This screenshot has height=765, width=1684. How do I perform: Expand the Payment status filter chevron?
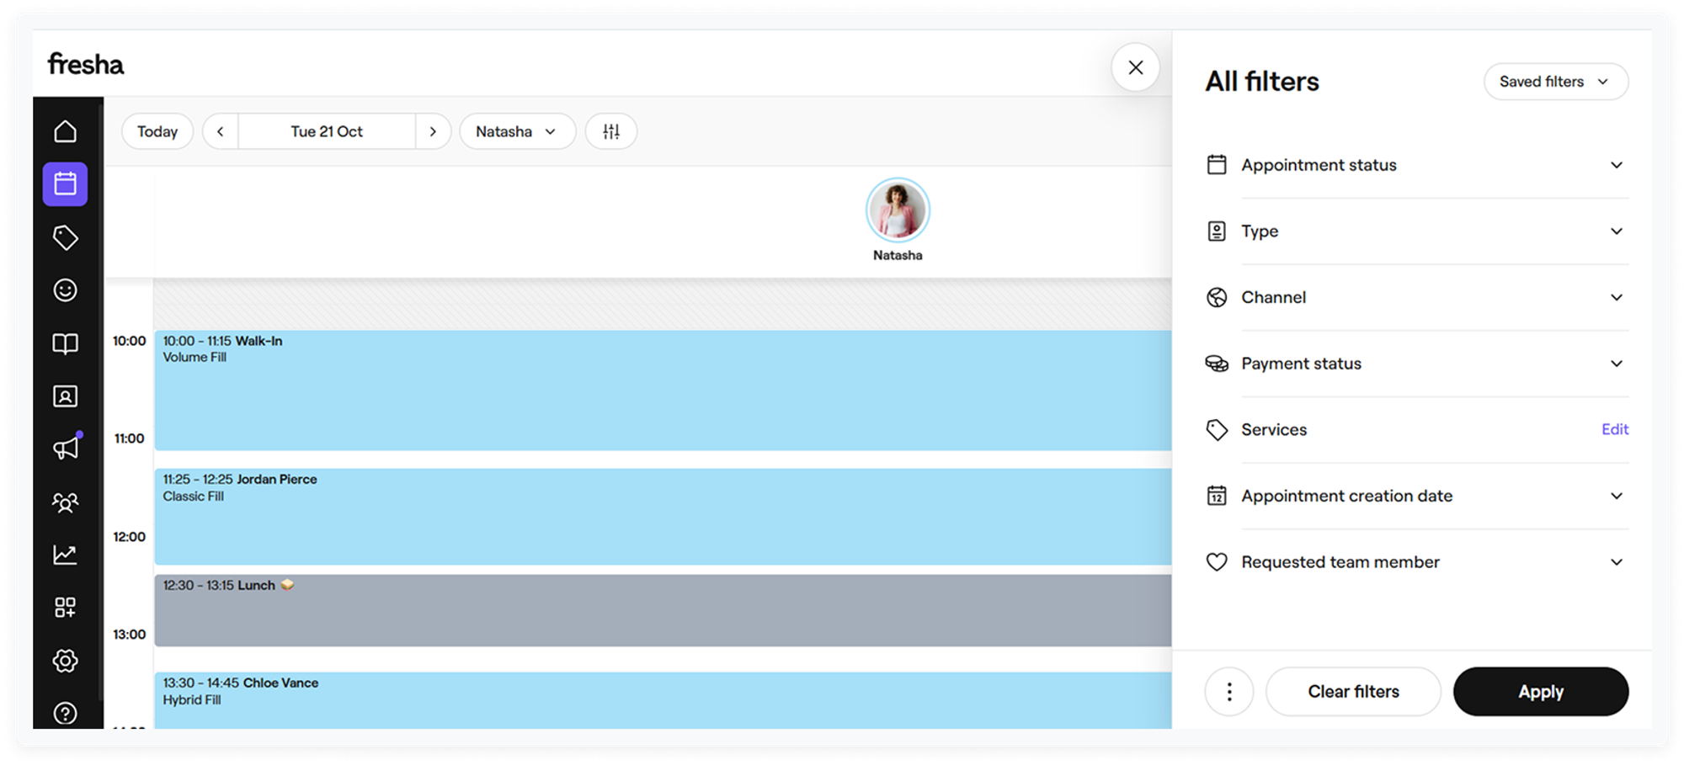point(1617,364)
